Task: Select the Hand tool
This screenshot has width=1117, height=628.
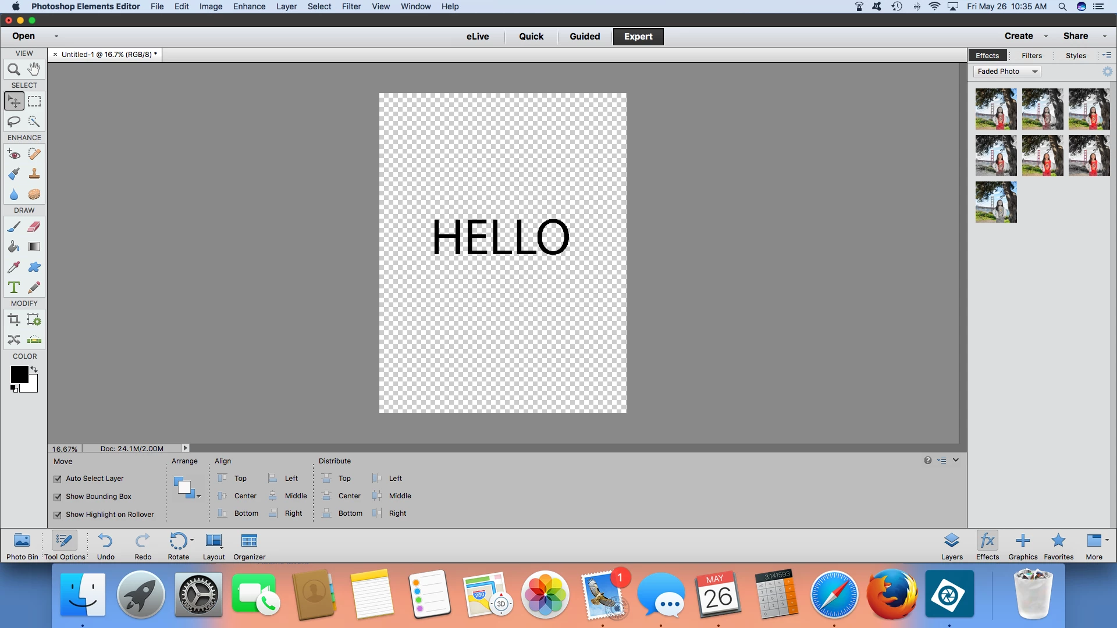Action: click(34, 69)
